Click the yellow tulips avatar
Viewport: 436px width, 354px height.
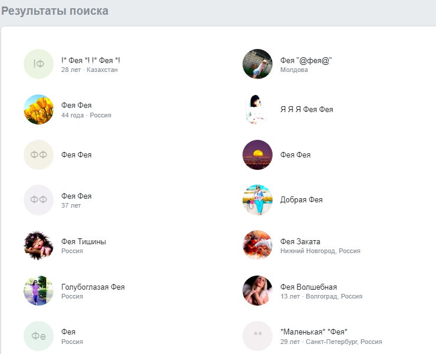click(x=38, y=109)
